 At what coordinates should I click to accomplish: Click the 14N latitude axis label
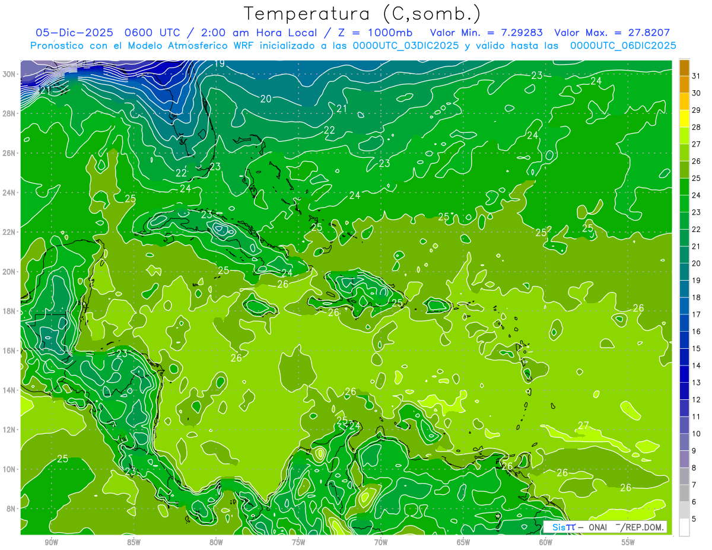point(10,390)
